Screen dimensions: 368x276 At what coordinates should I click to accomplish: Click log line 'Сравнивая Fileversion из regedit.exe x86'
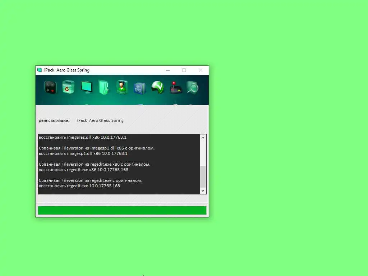tap(95, 164)
